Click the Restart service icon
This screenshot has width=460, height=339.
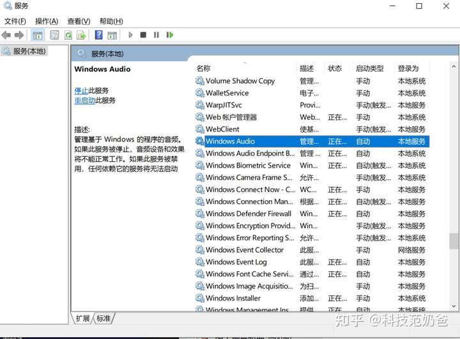click(x=170, y=35)
